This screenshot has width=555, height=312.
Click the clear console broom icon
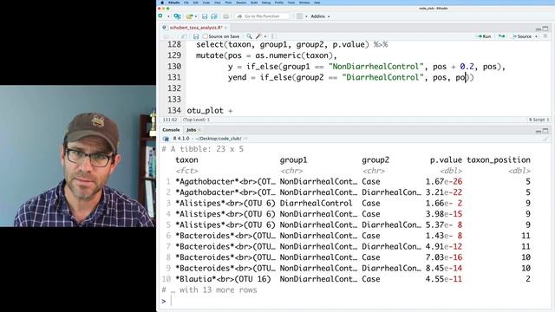pyautogui.click(x=545, y=139)
